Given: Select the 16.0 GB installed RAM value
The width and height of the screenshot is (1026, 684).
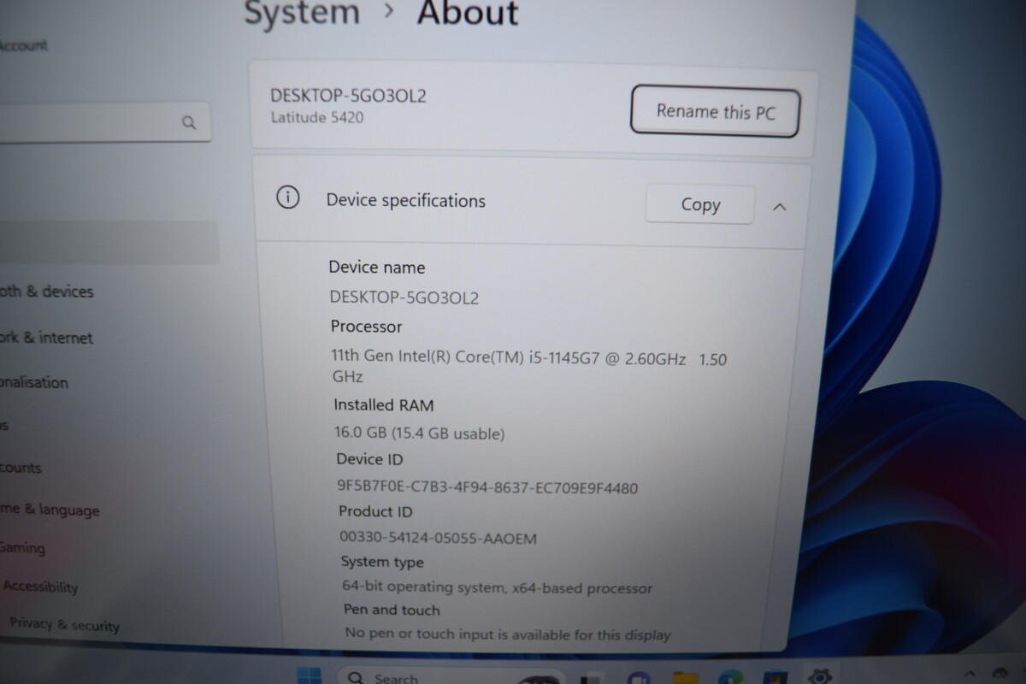Looking at the screenshot, I should (420, 433).
